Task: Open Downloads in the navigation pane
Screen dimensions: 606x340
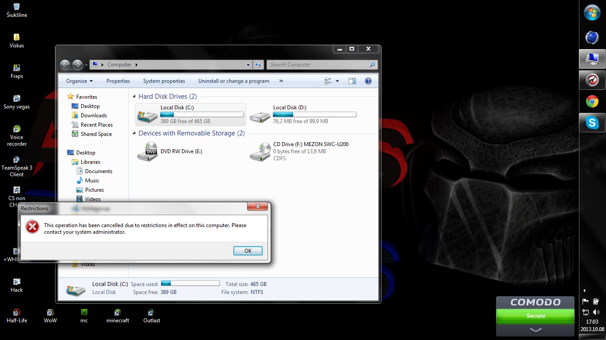Action: coord(94,116)
